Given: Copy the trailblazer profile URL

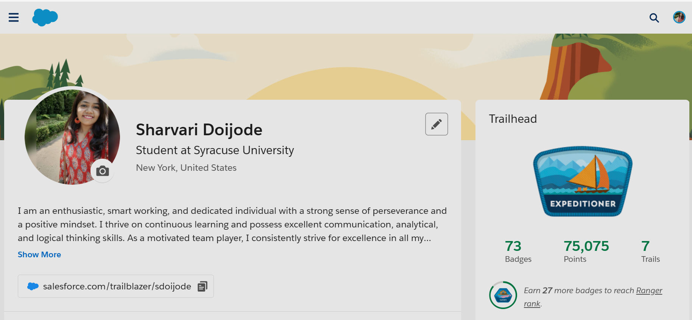Looking at the screenshot, I should [203, 286].
